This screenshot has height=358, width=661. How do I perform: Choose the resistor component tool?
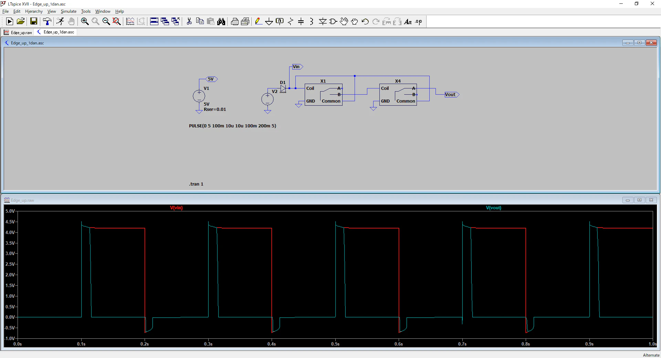(x=290, y=22)
